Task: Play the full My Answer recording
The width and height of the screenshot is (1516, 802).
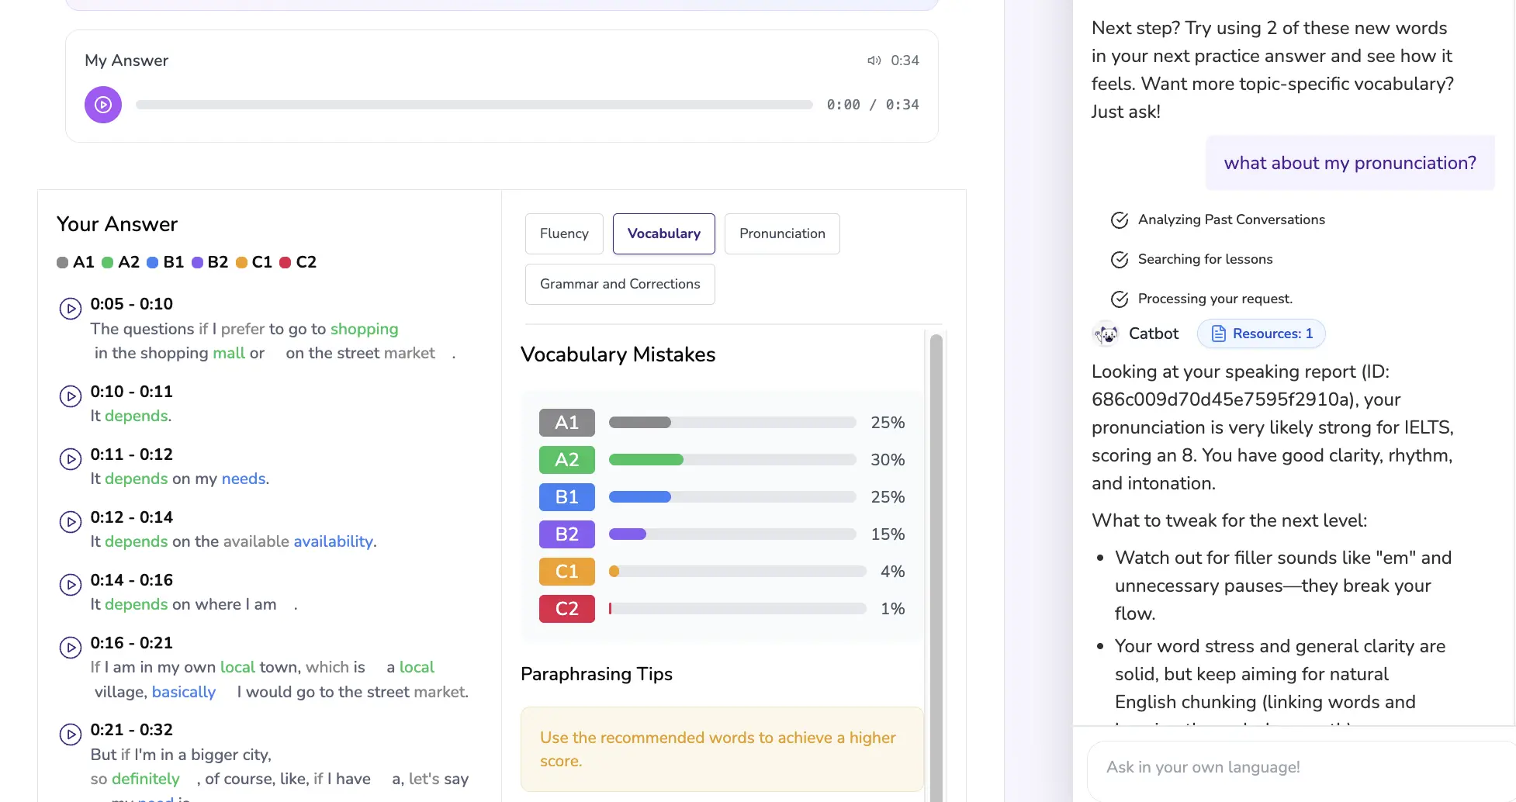Action: 103,104
